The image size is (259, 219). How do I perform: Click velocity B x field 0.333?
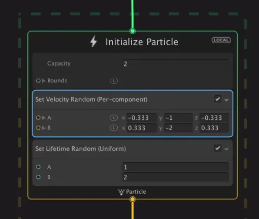click(x=142, y=128)
